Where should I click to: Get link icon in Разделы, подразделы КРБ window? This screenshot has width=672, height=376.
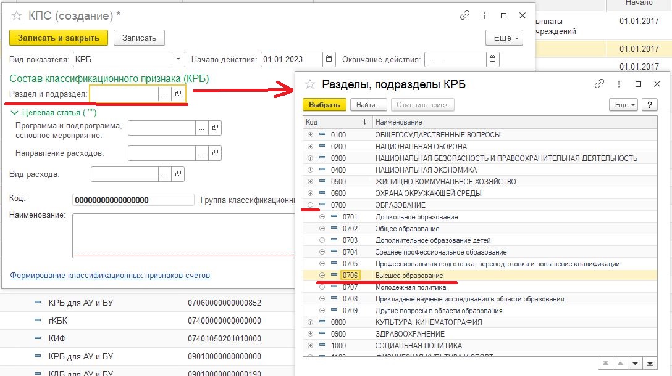599,84
